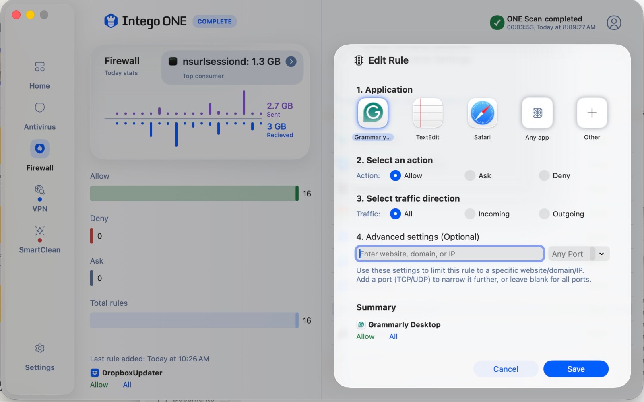Click the Other plus icon

[592, 113]
